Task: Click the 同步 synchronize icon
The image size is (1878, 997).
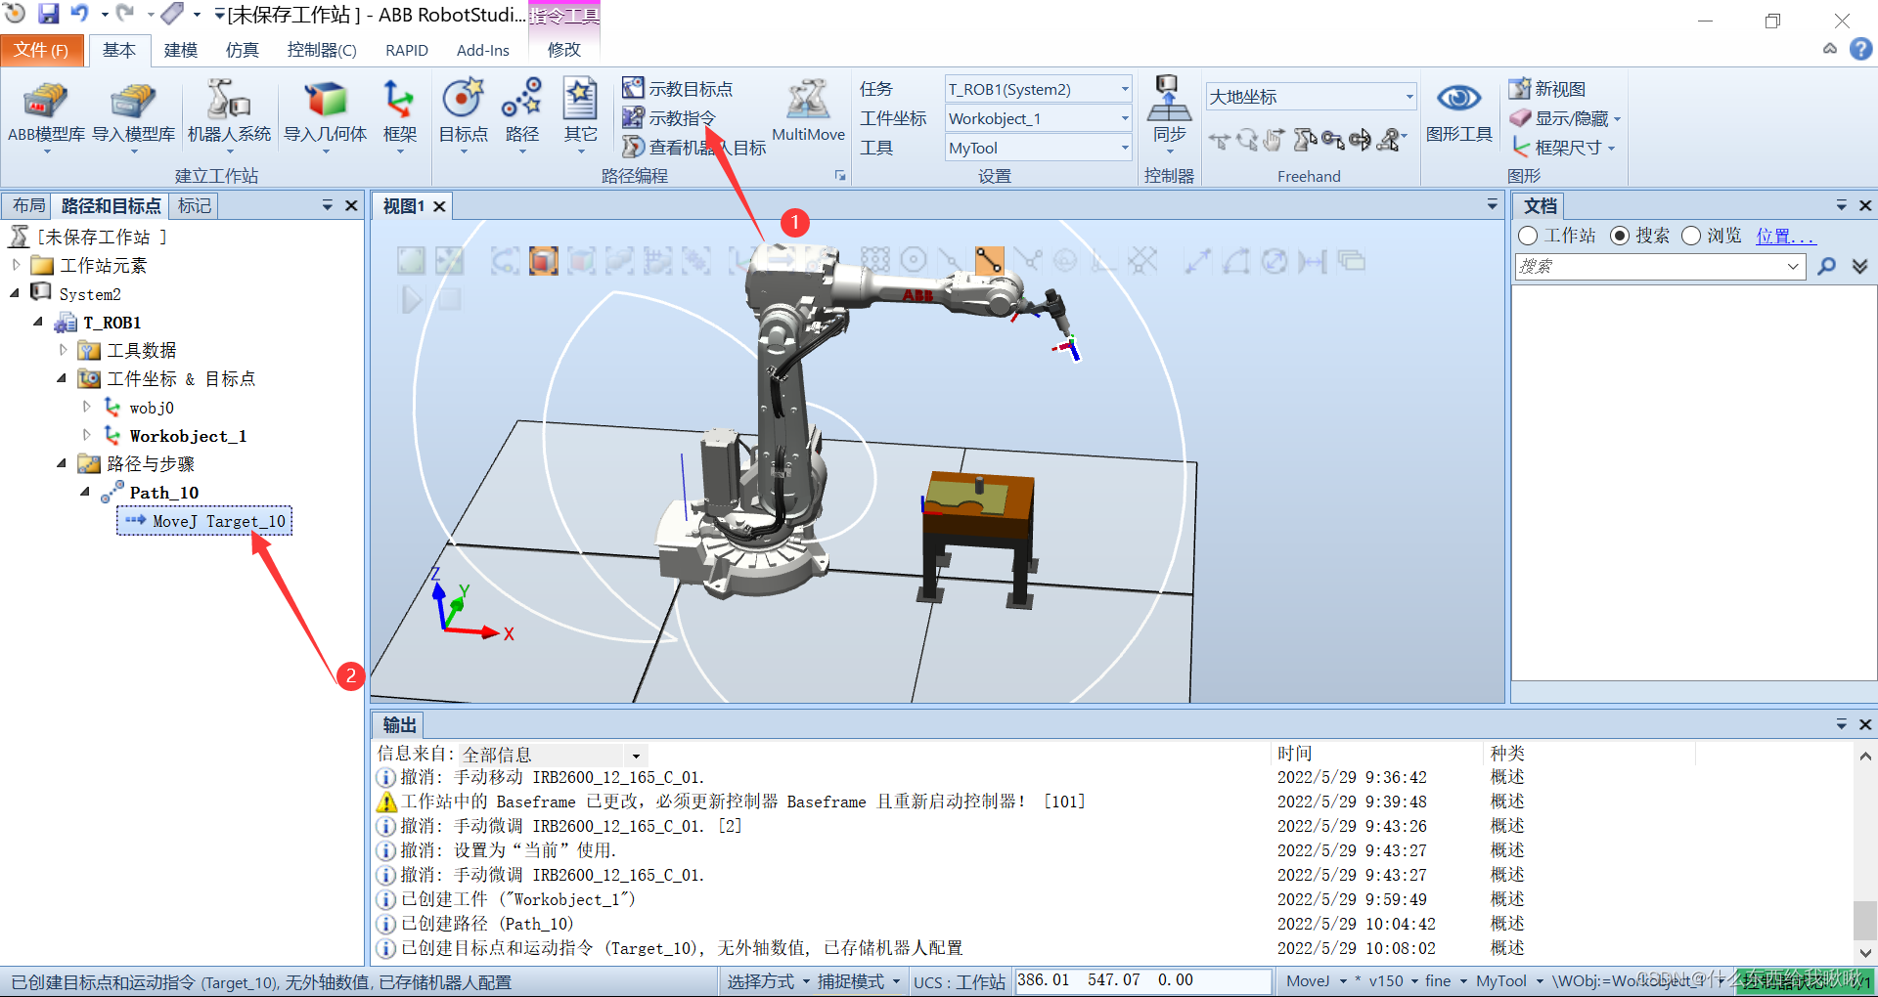Action: [x=1169, y=113]
